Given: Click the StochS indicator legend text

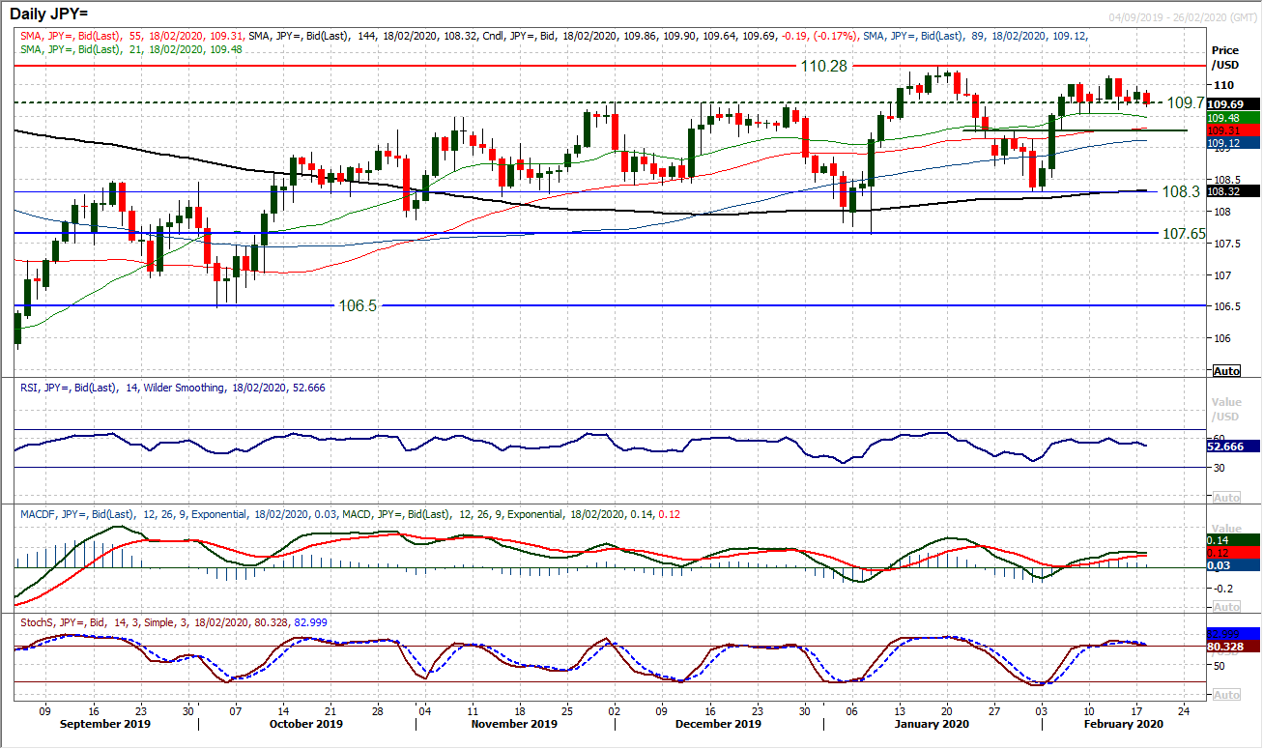Looking at the screenshot, I should 173,622.
